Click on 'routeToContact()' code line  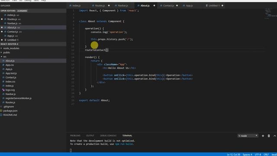[x=97, y=50]
